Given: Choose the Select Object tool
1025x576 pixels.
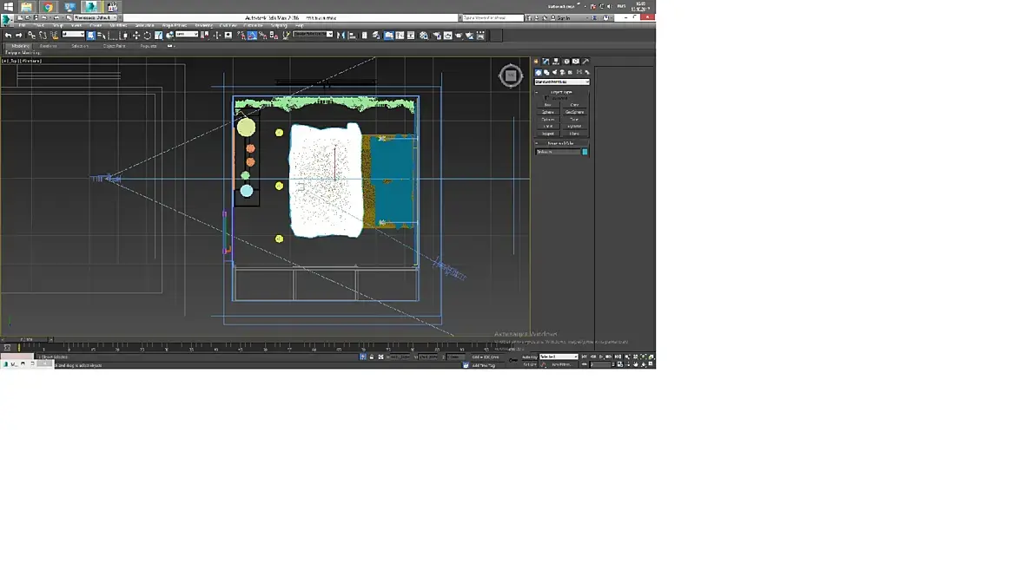Looking at the screenshot, I should 91,36.
